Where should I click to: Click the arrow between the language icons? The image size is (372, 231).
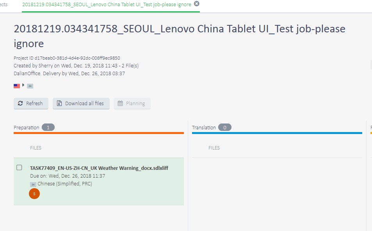[x=23, y=85]
